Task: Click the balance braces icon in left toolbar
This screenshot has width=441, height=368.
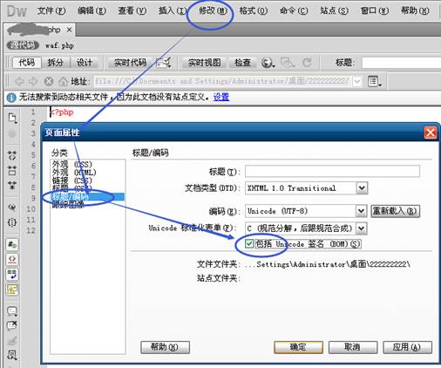Action: 12,222
